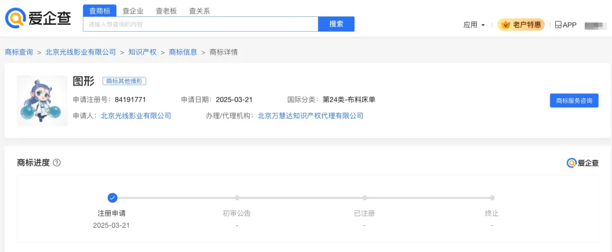Navigate to 知识产权 breadcrumb
The width and height of the screenshot is (612, 252).
[x=142, y=52]
